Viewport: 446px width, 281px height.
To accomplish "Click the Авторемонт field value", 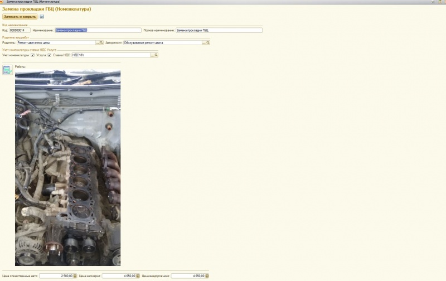I will pos(162,43).
